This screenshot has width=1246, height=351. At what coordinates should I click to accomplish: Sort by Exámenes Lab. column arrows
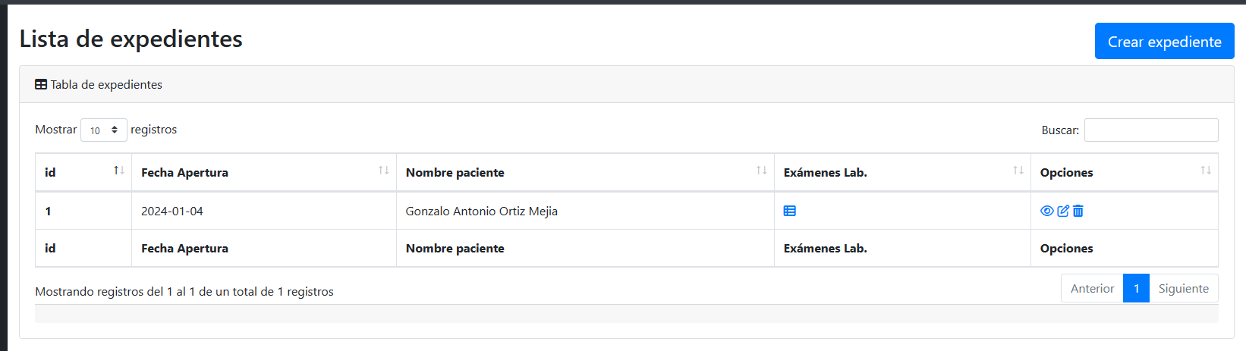pos(1018,171)
